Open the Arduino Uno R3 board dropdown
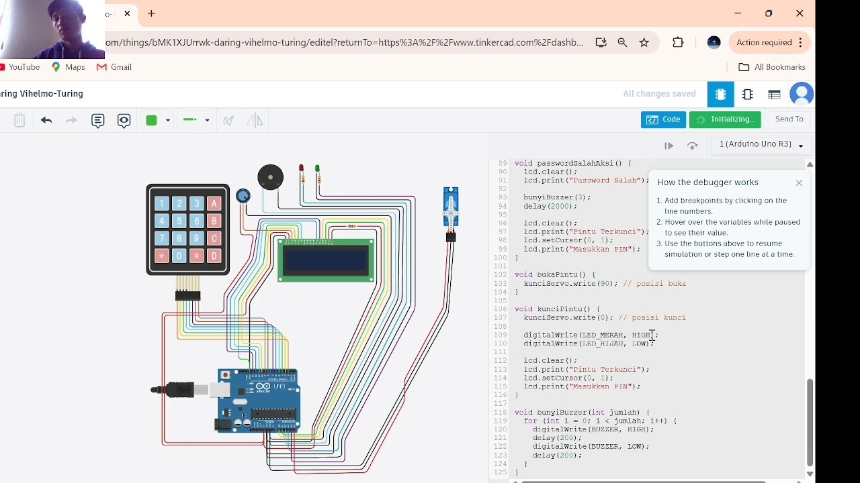Viewport: 860px width, 483px height. (761, 145)
